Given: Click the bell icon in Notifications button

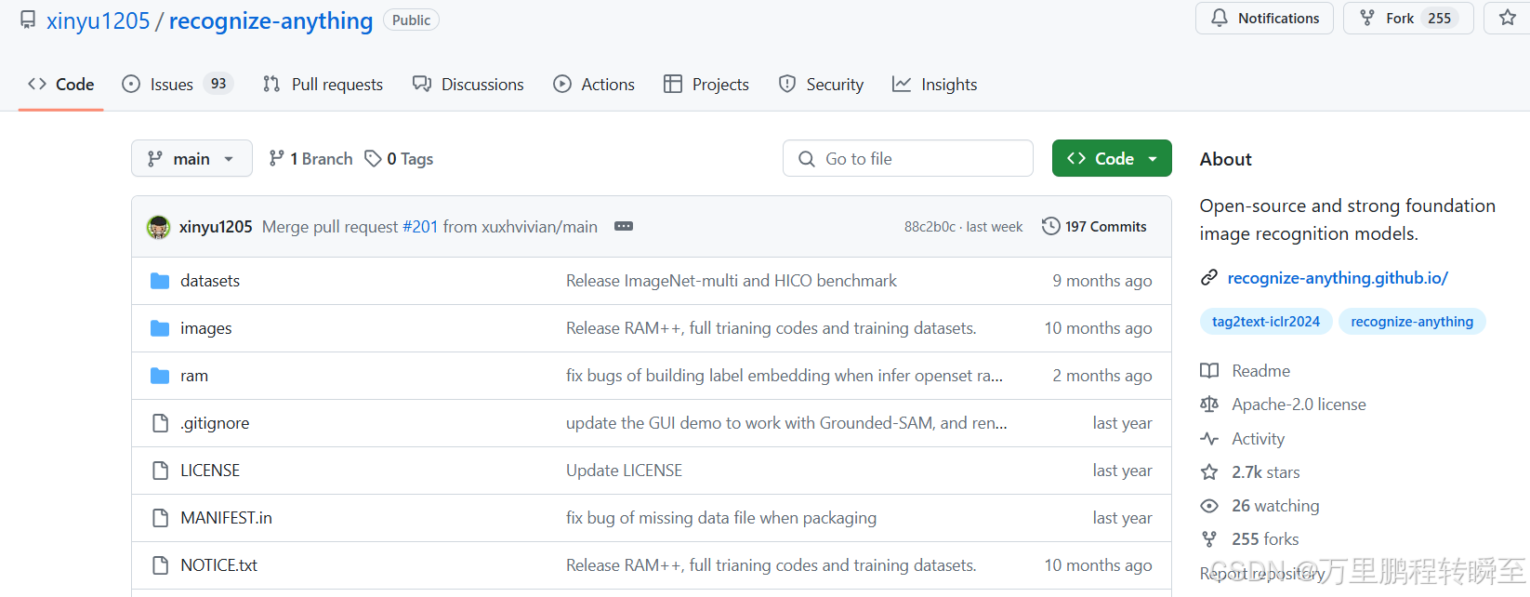Looking at the screenshot, I should (1220, 18).
